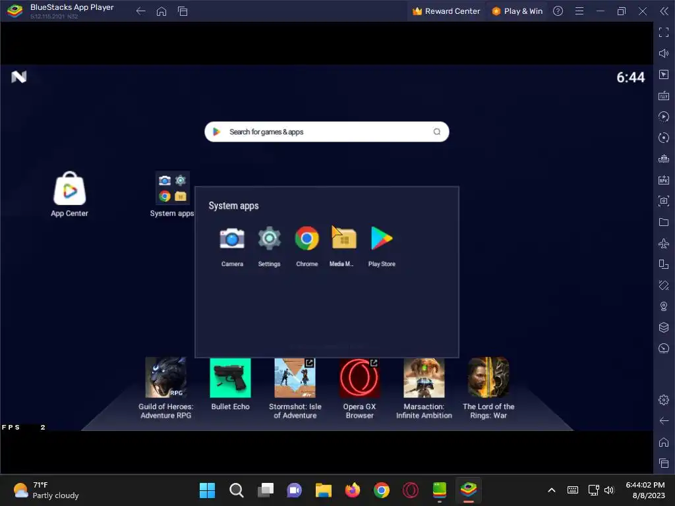
Task: Collapse the side toolbar with double chevron
Action: tap(664, 11)
